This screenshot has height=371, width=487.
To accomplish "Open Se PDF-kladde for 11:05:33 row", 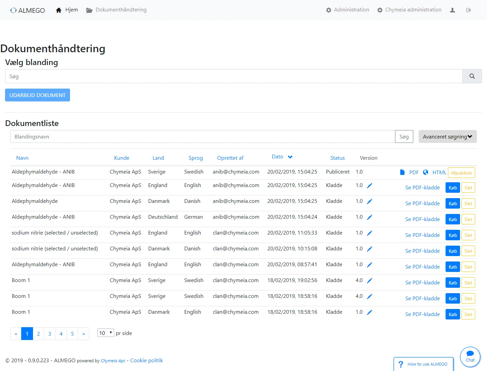I will [422, 235].
